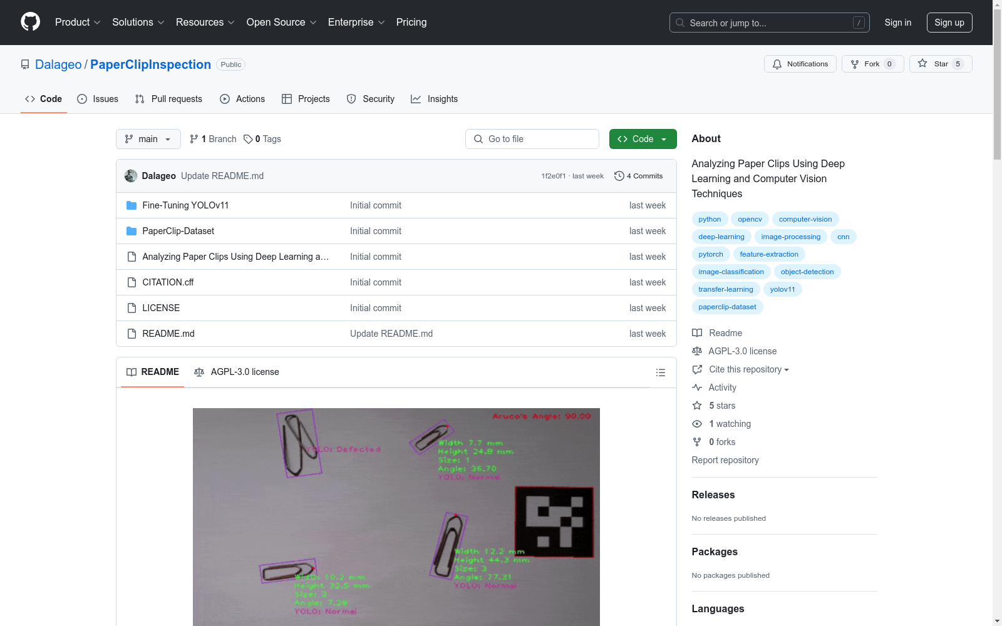Click the LICENSE file icon
Viewport: 1002px width, 626px height.
point(132,308)
